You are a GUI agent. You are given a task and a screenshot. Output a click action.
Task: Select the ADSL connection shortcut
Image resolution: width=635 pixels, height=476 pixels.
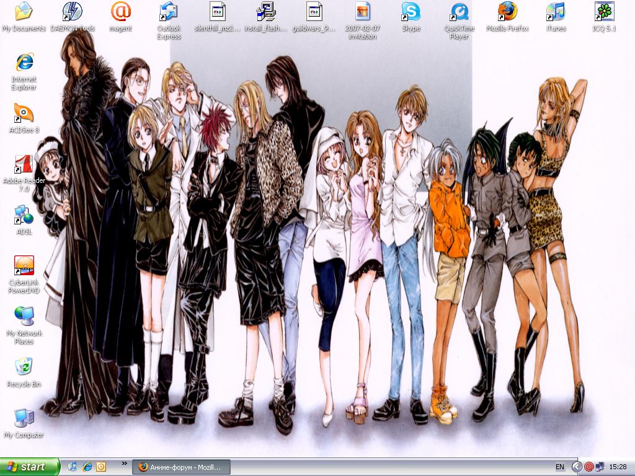tap(24, 221)
